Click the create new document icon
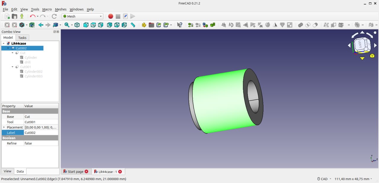The image size is (379, 183). pos(7,16)
